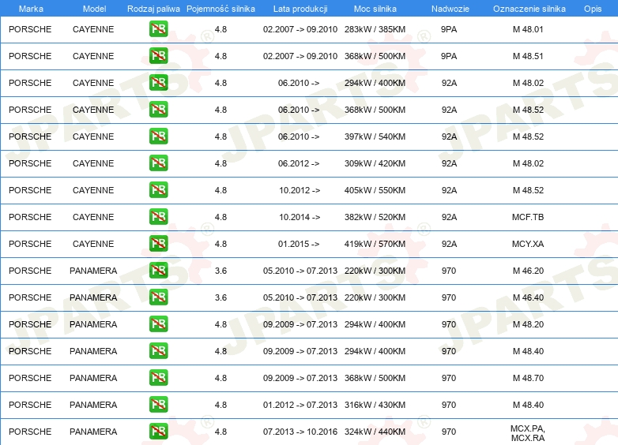Select the Oznaczenie silnika column header

point(529,9)
